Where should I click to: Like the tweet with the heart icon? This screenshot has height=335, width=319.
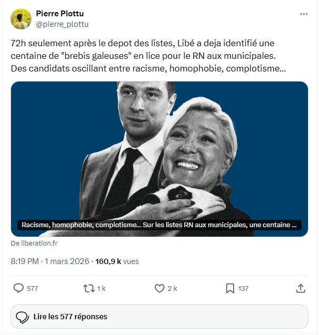click(159, 288)
